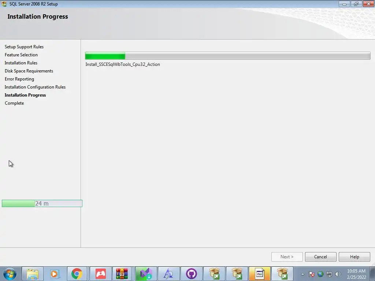Select the Complete step
The image size is (375, 281).
point(14,103)
